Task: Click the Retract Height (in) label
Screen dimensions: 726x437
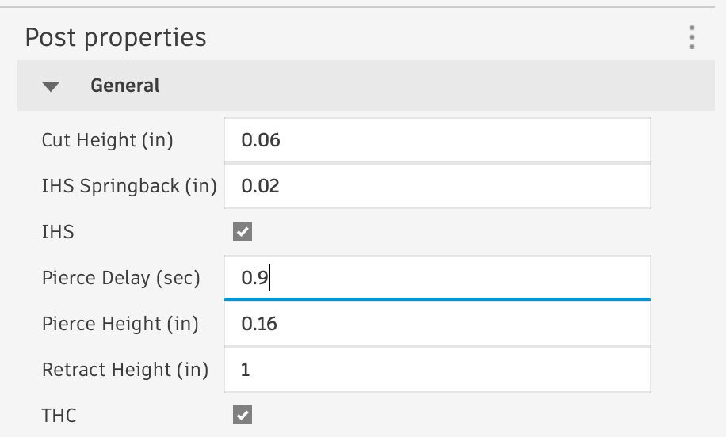Action: 124,370
